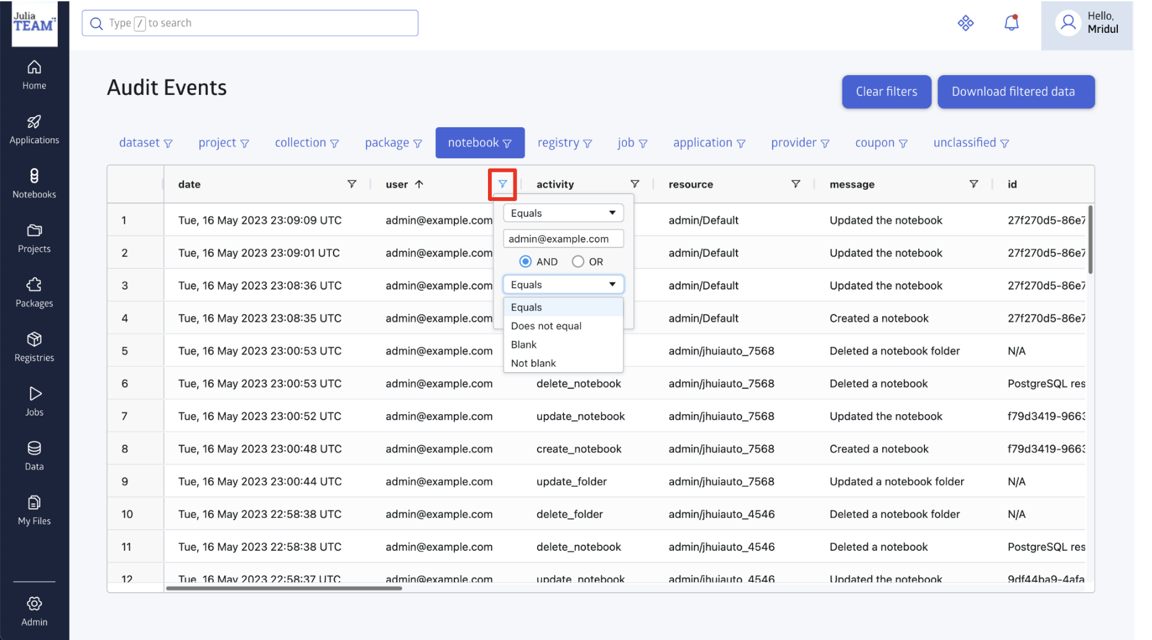The height and width of the screenshot is (640, 1152).
Task: Navigate to Jobs in the sidebar
Action: (34, 401)
